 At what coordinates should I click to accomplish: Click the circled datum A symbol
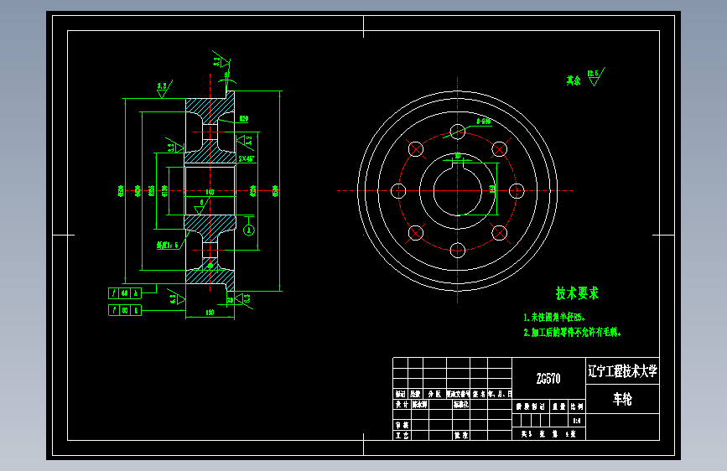(249, 230)
